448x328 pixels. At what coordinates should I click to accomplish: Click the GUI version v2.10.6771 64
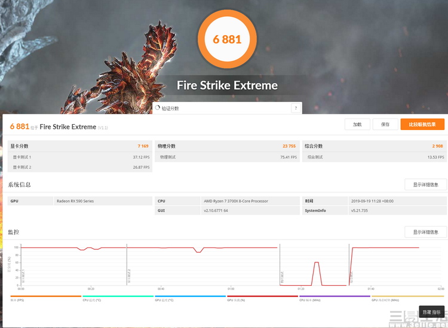tap(216, 211)
